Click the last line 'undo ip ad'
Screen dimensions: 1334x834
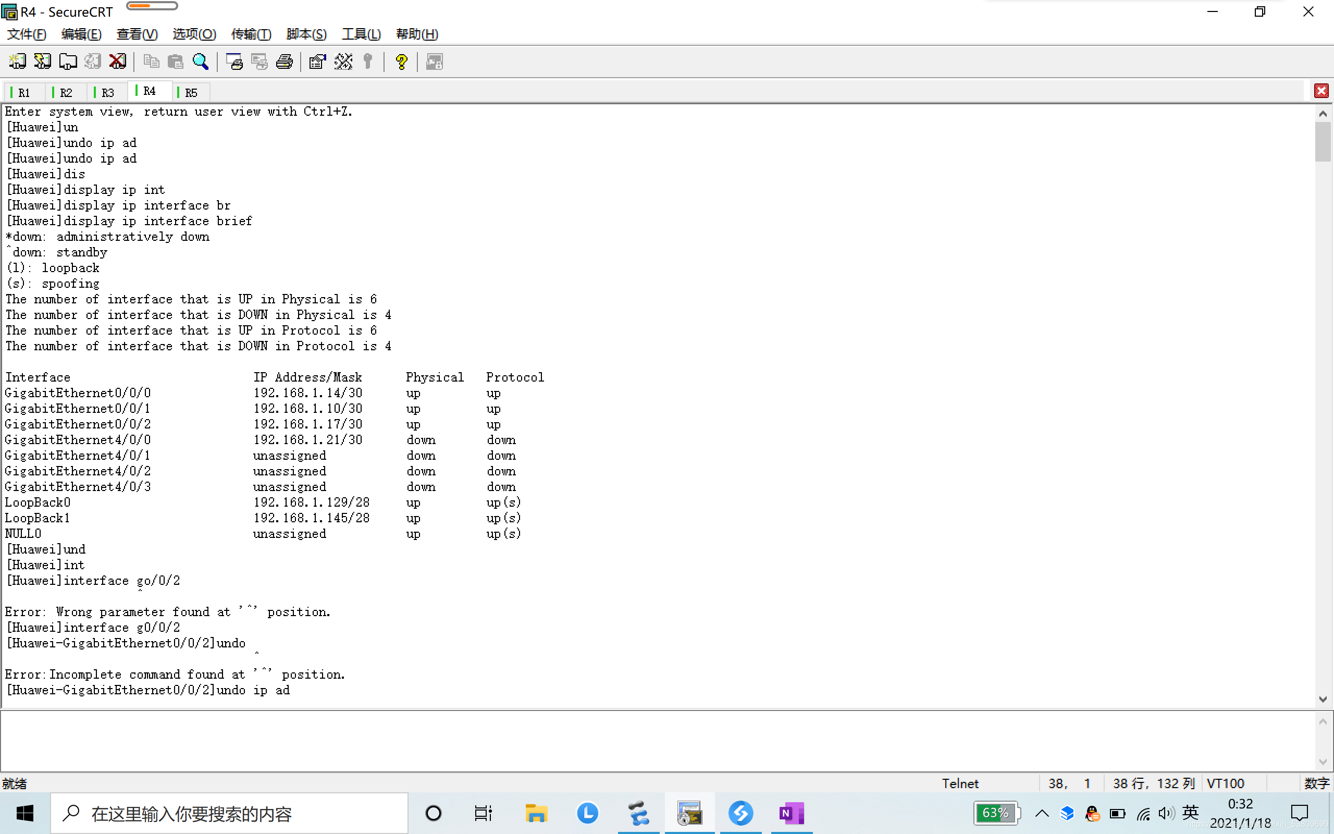(253, 690)
